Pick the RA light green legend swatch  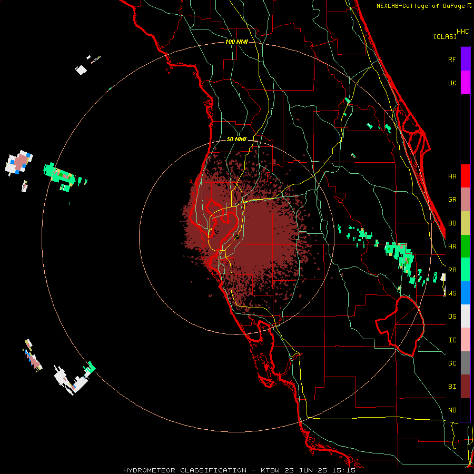[465, 270]
